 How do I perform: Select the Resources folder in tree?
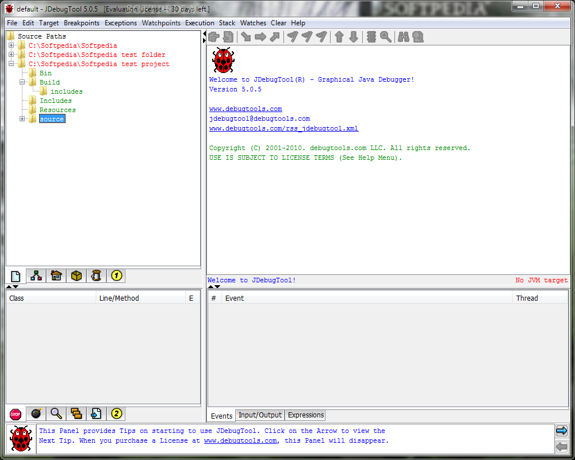[x=57, y=110]
